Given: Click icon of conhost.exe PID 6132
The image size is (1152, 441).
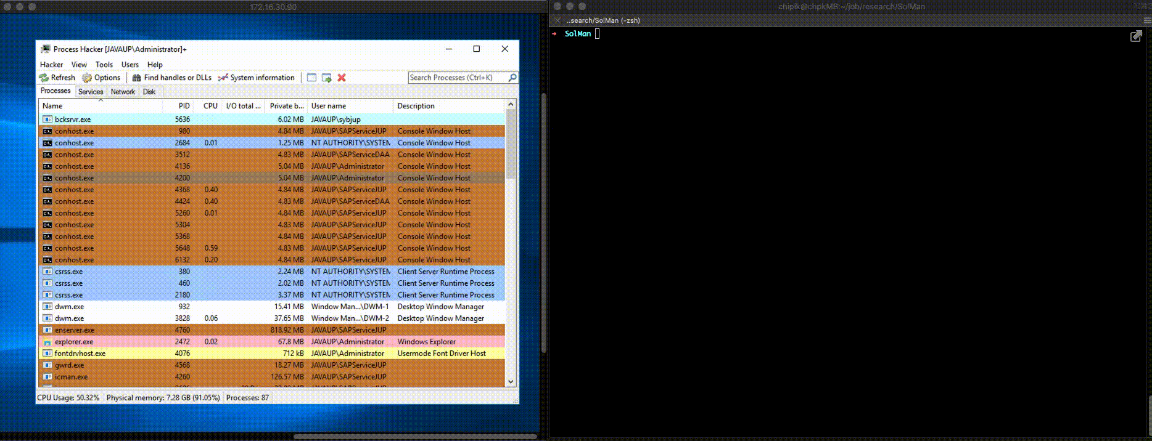Looking at the screenshot, I should pyautogui.click(x=47, y=260).
